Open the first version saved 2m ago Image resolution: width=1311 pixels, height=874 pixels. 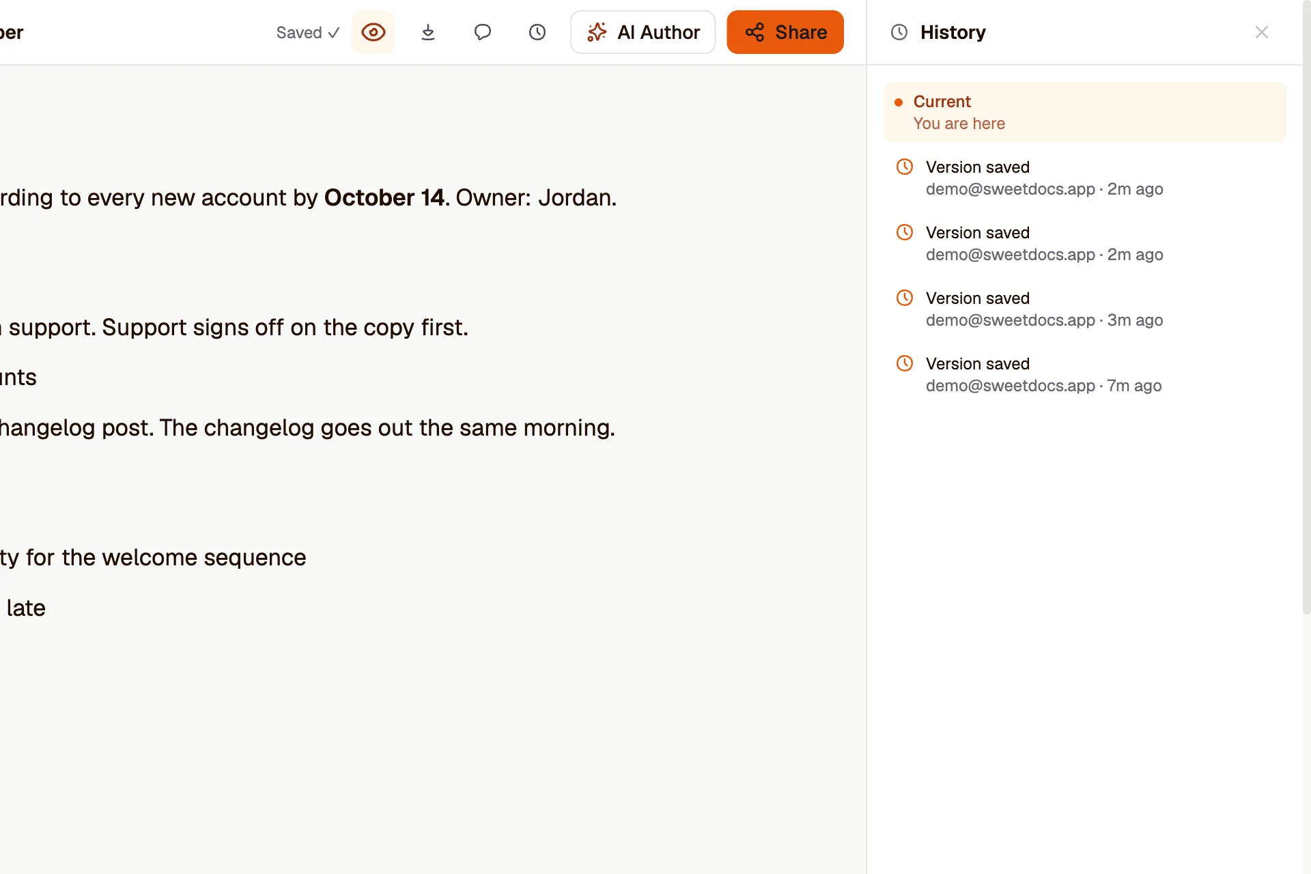point(1085,178)
